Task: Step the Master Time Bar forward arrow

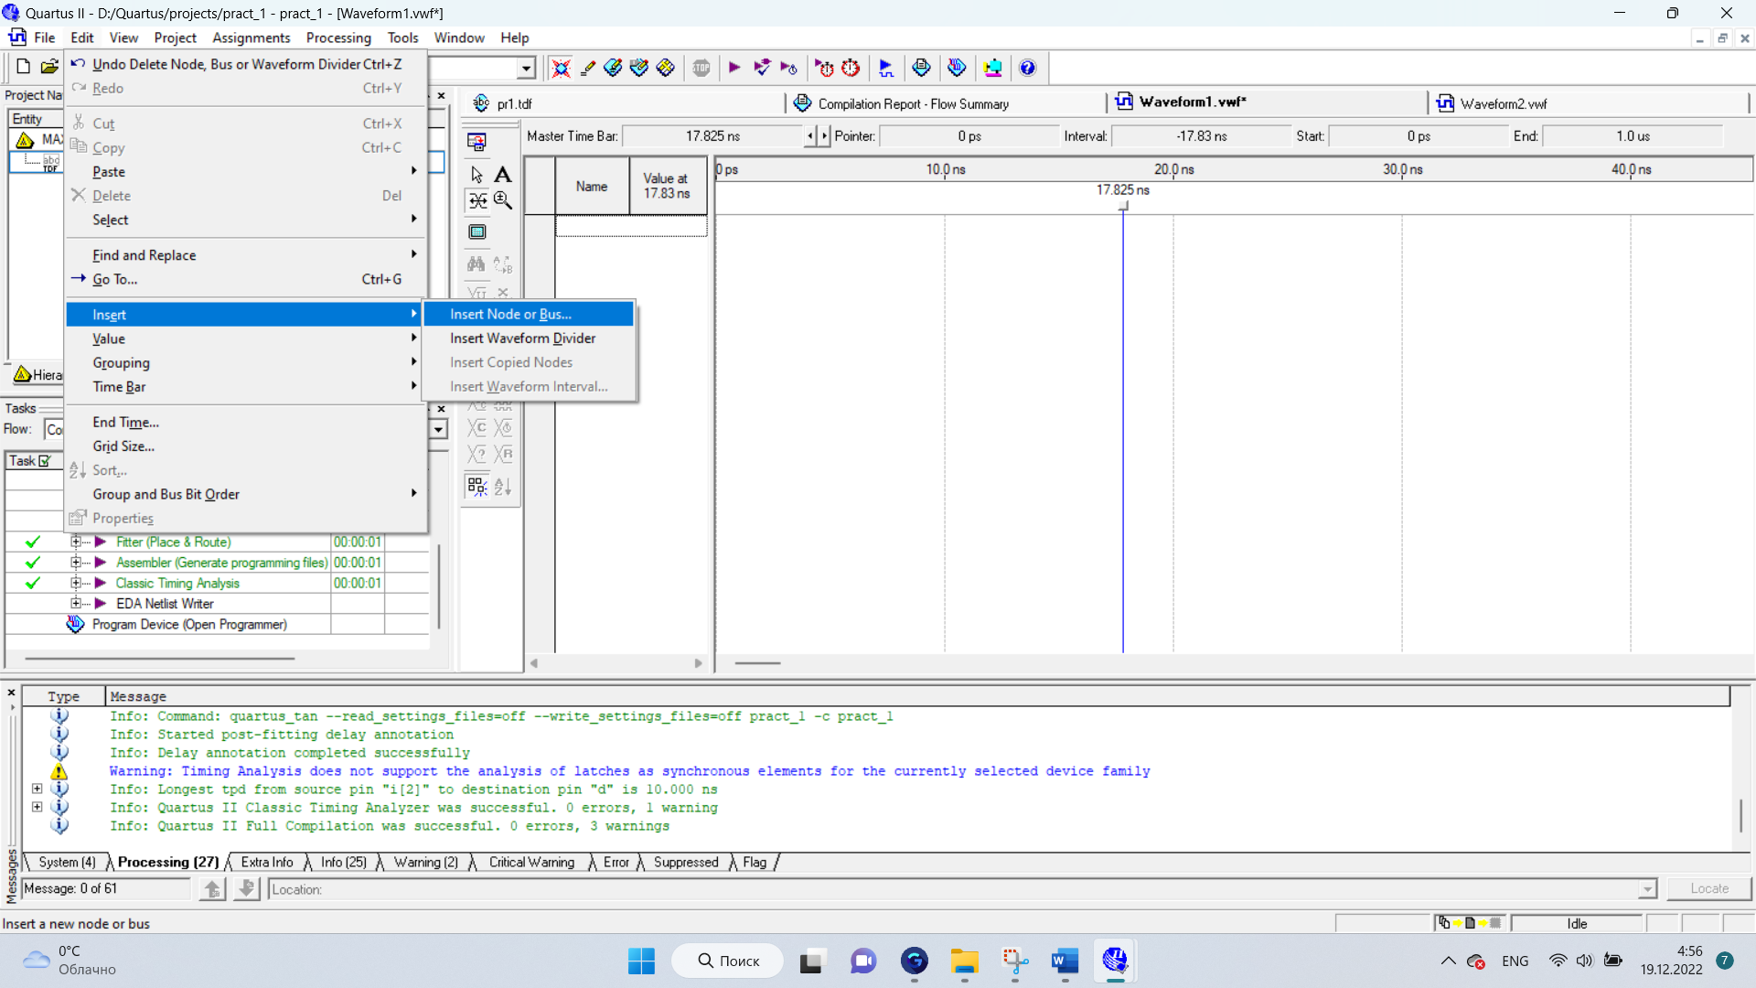Action: coord(824,136)
